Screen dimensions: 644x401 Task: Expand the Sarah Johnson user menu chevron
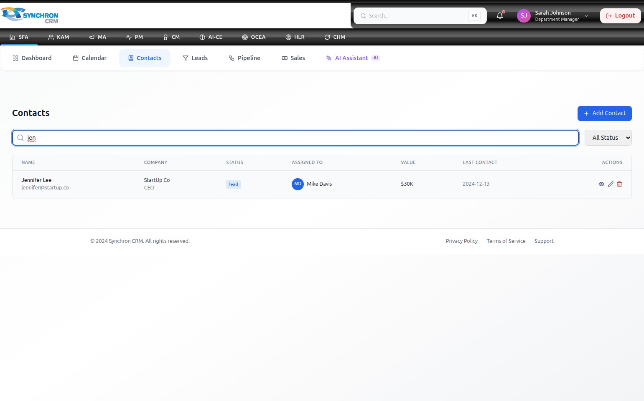[586, 16]
